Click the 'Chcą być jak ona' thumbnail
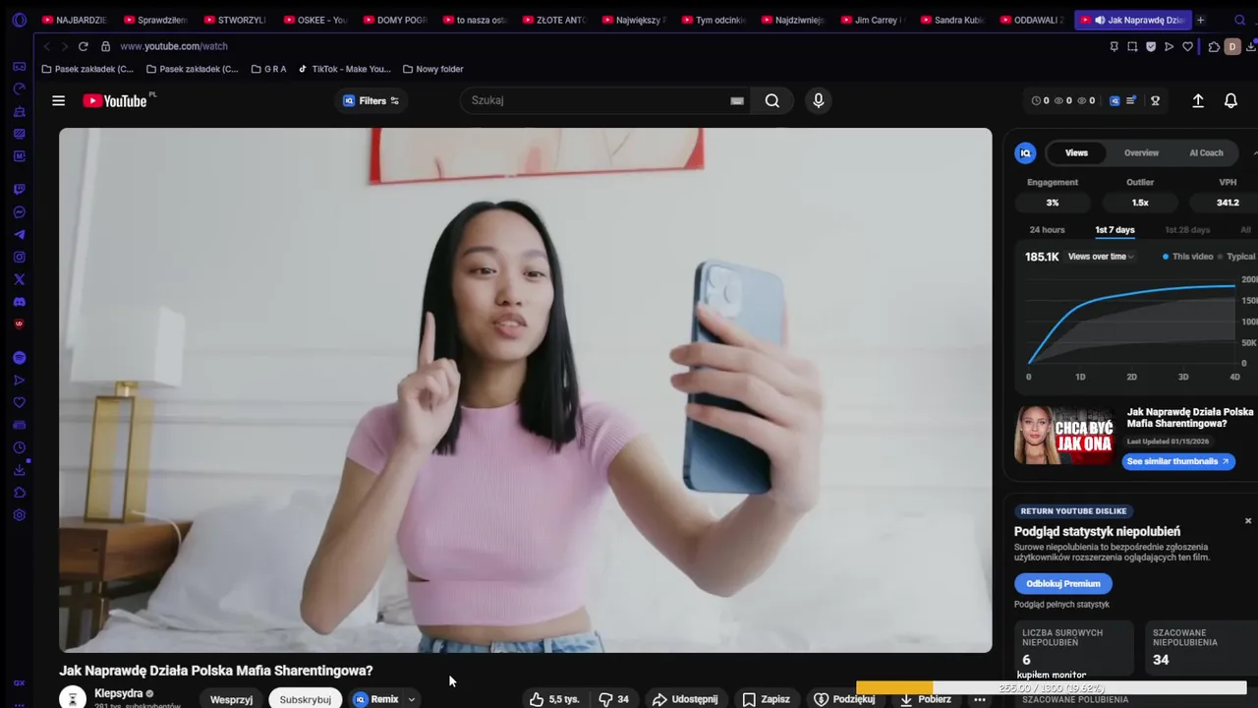The width and height of the screenshot is (1258, 708). [1065, 435]
